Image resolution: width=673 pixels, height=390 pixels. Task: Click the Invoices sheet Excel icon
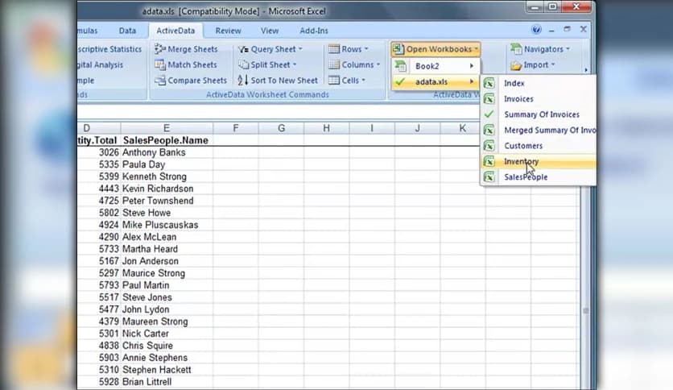[489, 99]
